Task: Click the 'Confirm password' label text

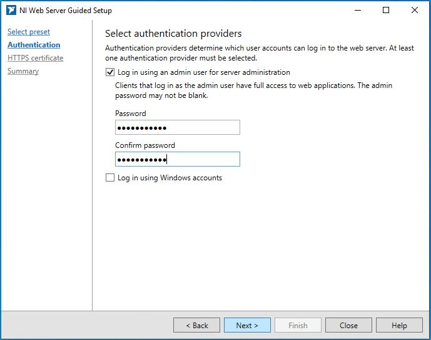Action: click(145, 145)
